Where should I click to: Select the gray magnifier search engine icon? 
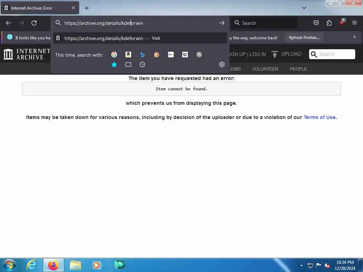(199, 55)
